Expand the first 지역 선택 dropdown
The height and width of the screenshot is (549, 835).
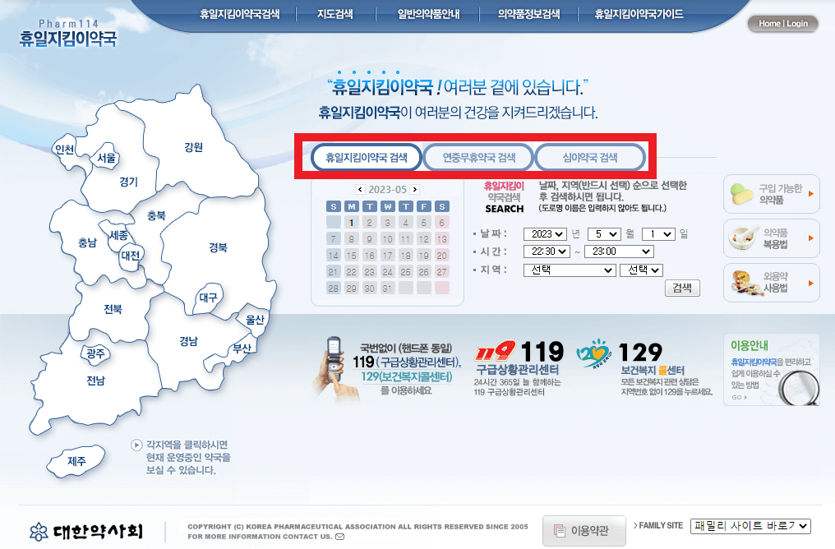[569, 270]
